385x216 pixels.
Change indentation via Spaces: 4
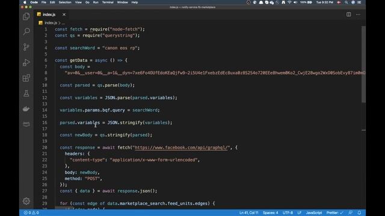[x=270, y=212]
